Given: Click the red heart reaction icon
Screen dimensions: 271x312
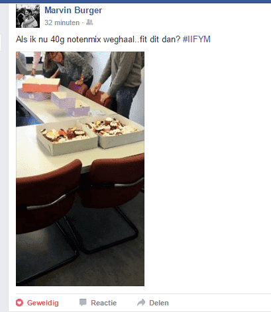Looking at the screenshot, I should coord(19,303).
